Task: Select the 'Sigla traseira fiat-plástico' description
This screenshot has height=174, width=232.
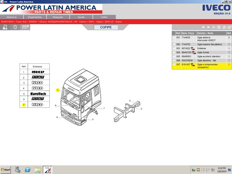Action: [210, 44]
